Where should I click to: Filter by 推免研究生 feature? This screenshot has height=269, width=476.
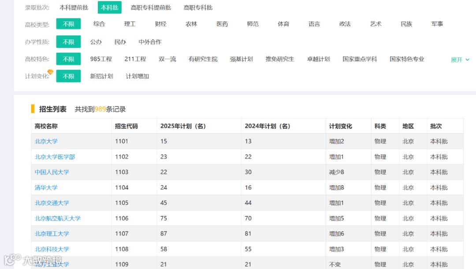[x=280, y=59]
